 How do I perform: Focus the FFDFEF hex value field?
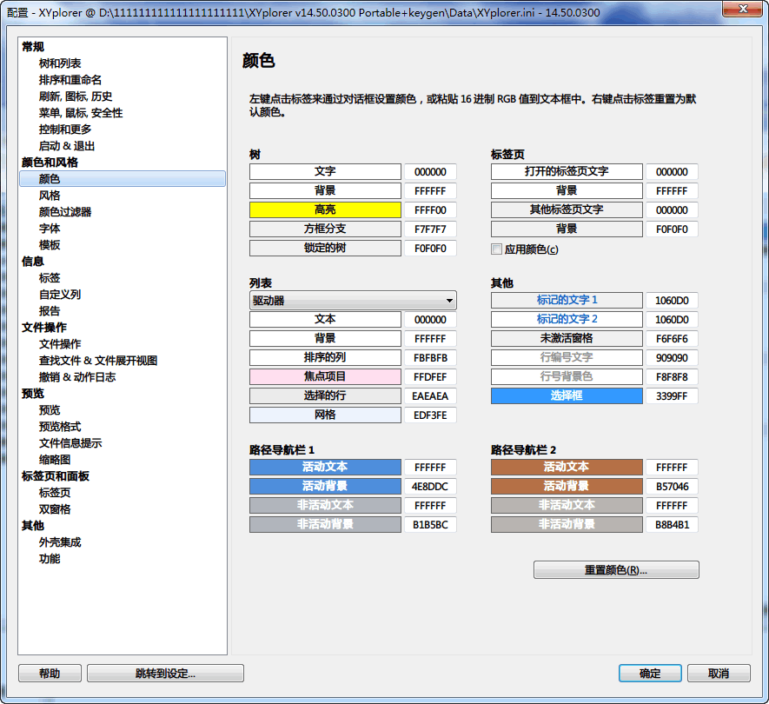click(x=430, y=377)
